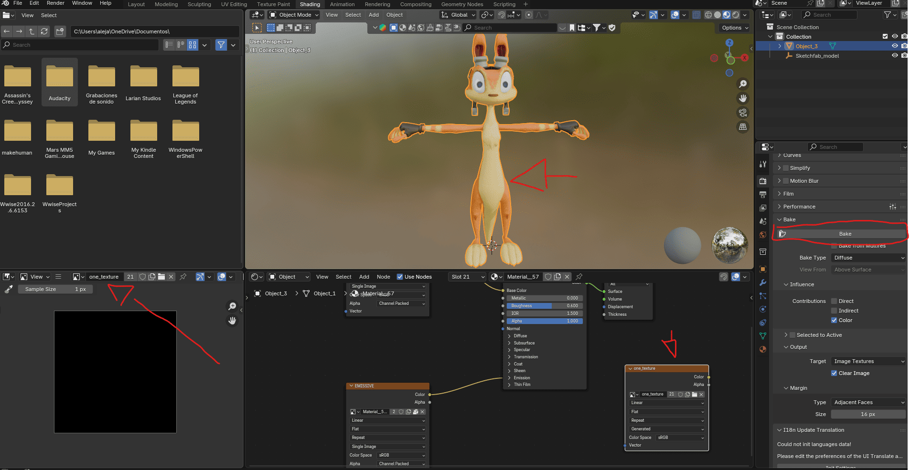Open the viewport Options popover
Viewport: 910px width, 470px height.
(734, 28)
